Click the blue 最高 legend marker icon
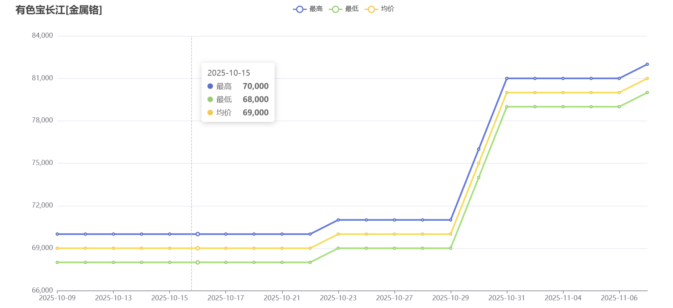The image size is (673, 308). [x=300, y=9]
